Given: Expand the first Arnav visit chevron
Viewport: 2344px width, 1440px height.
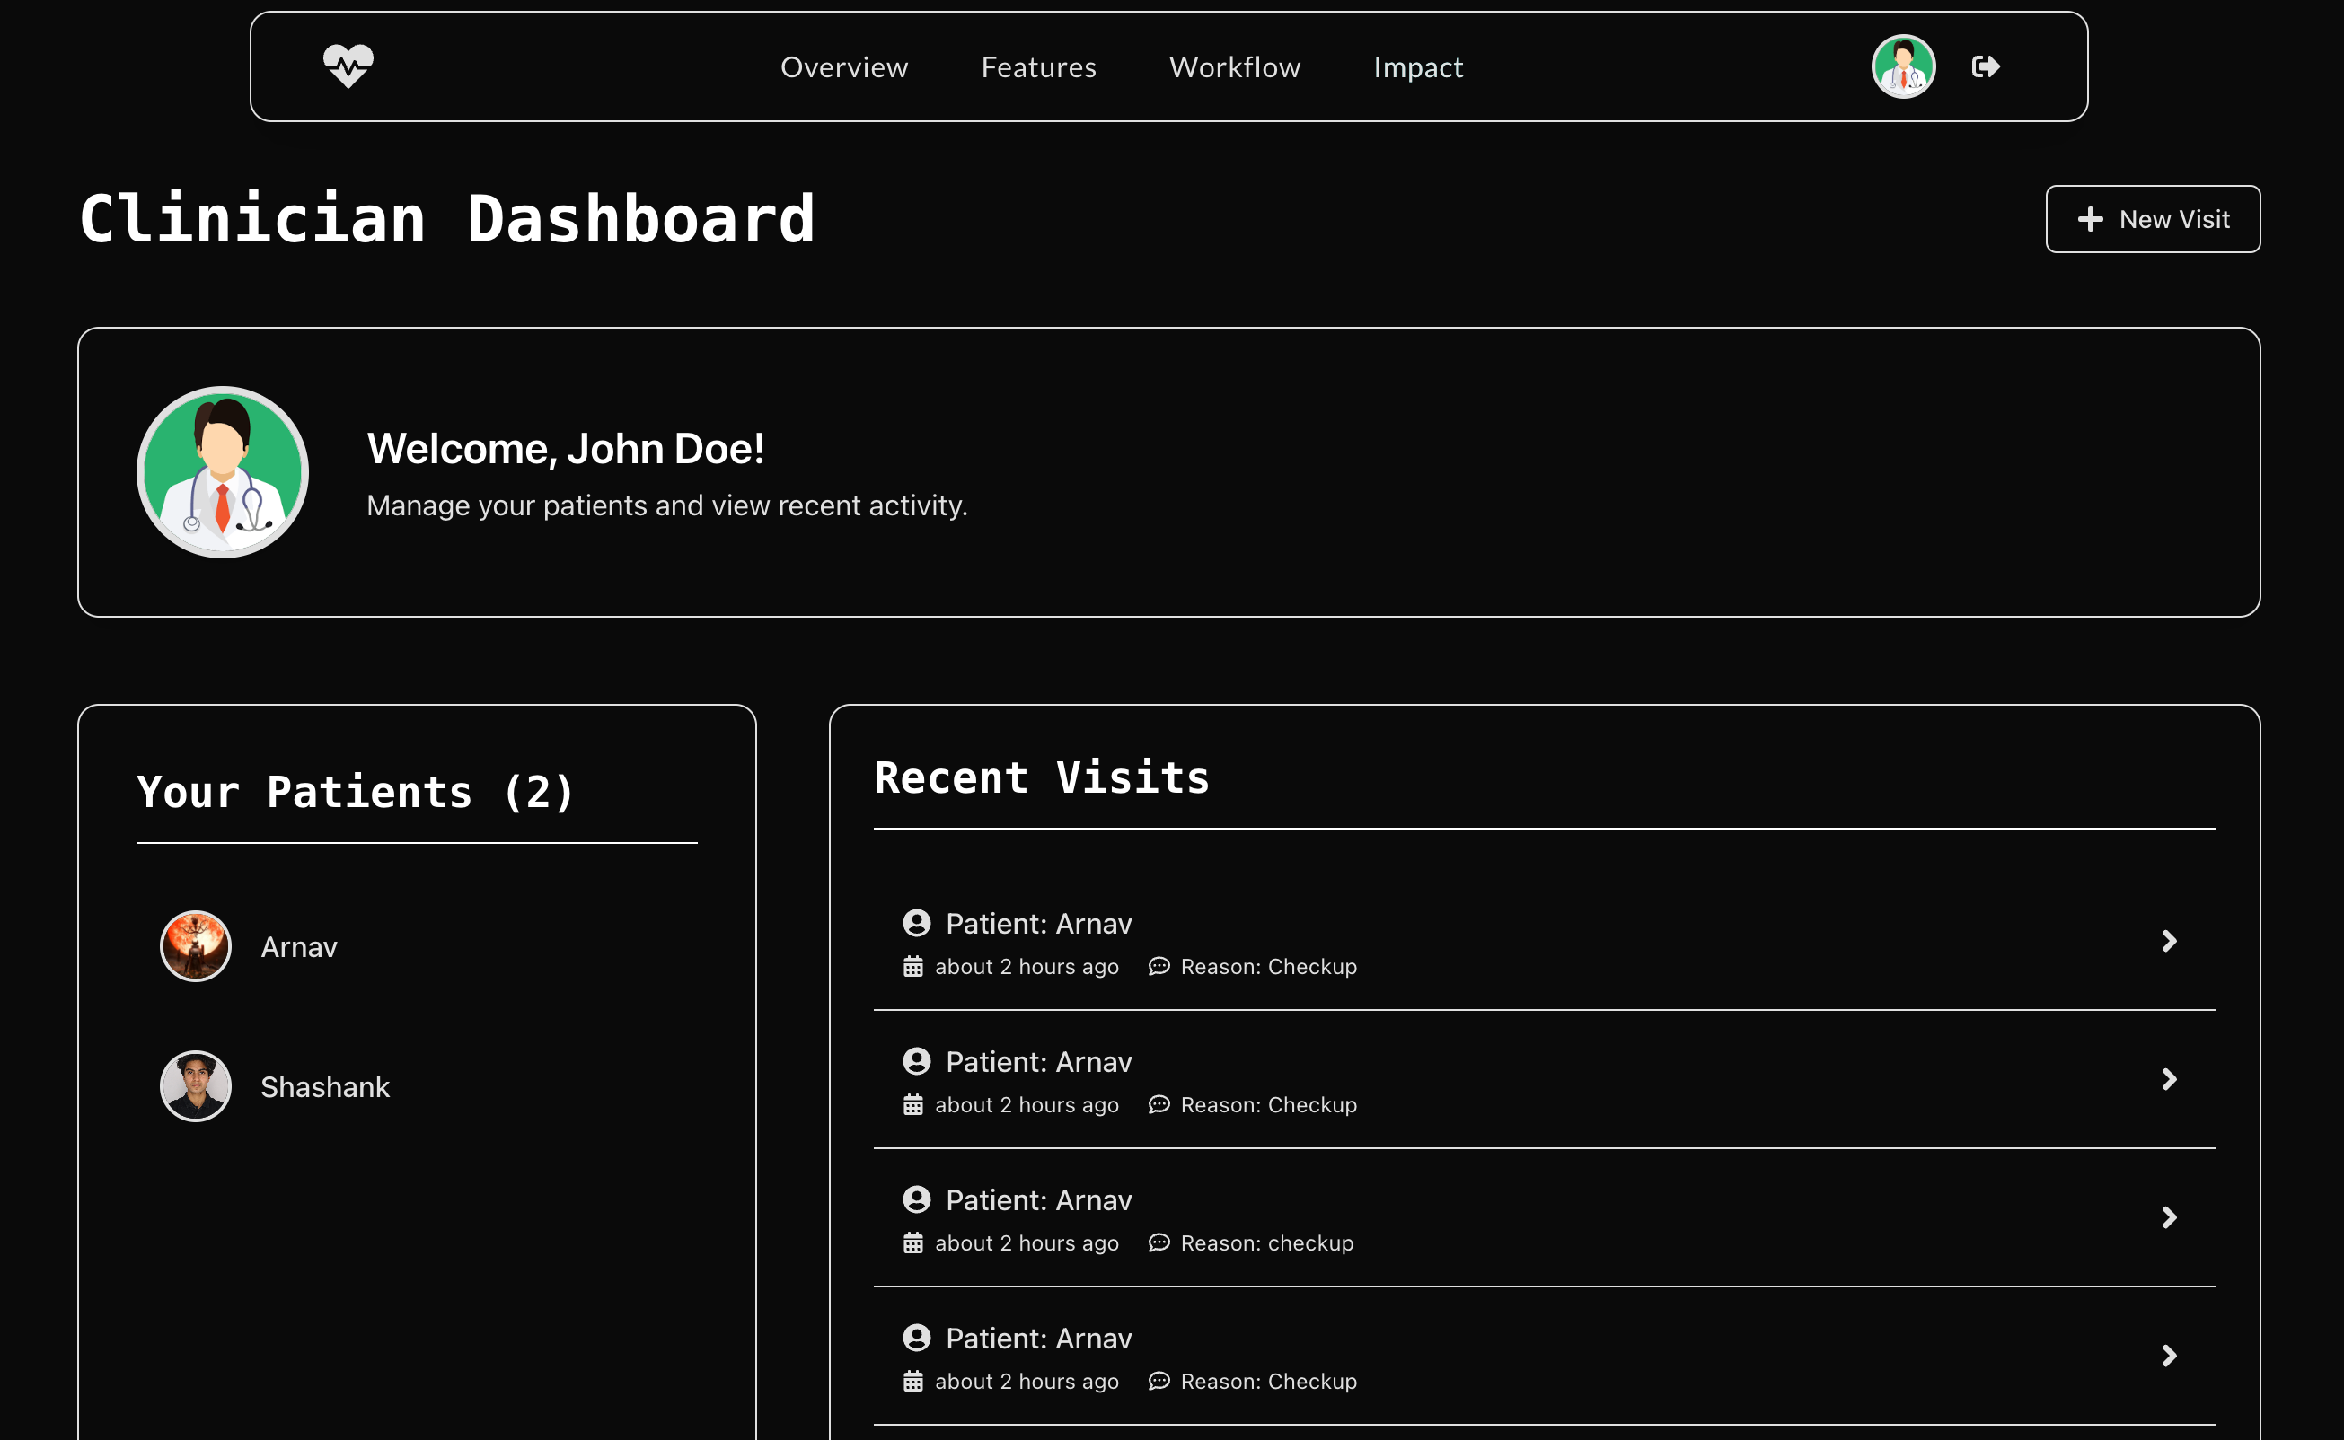Looking at the screenshot, I should [x=2169, y=941].
